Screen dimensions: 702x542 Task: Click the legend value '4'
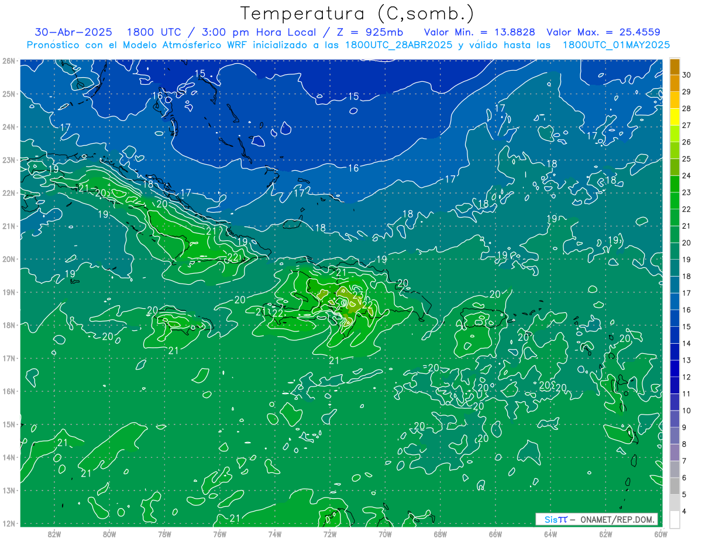pyautogui.click(x=684, y=511)
